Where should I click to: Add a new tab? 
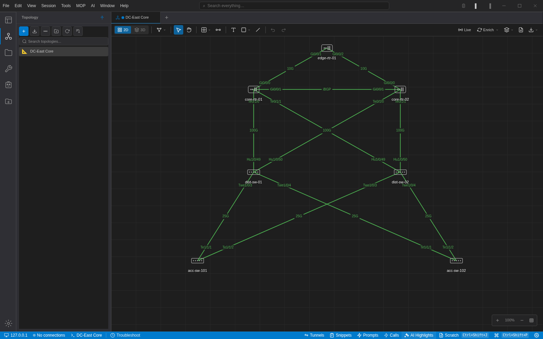coord(167,18)
